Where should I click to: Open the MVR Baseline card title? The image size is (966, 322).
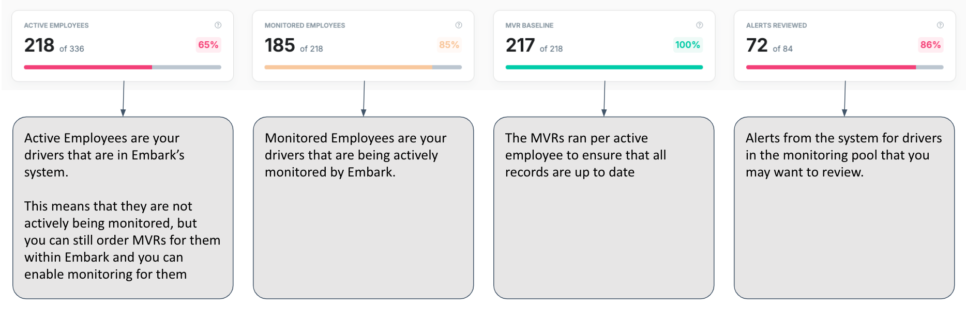(530, 25)
